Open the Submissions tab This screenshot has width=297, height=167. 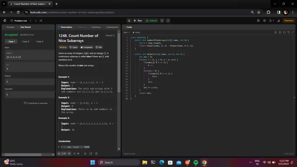click(111, 27)
